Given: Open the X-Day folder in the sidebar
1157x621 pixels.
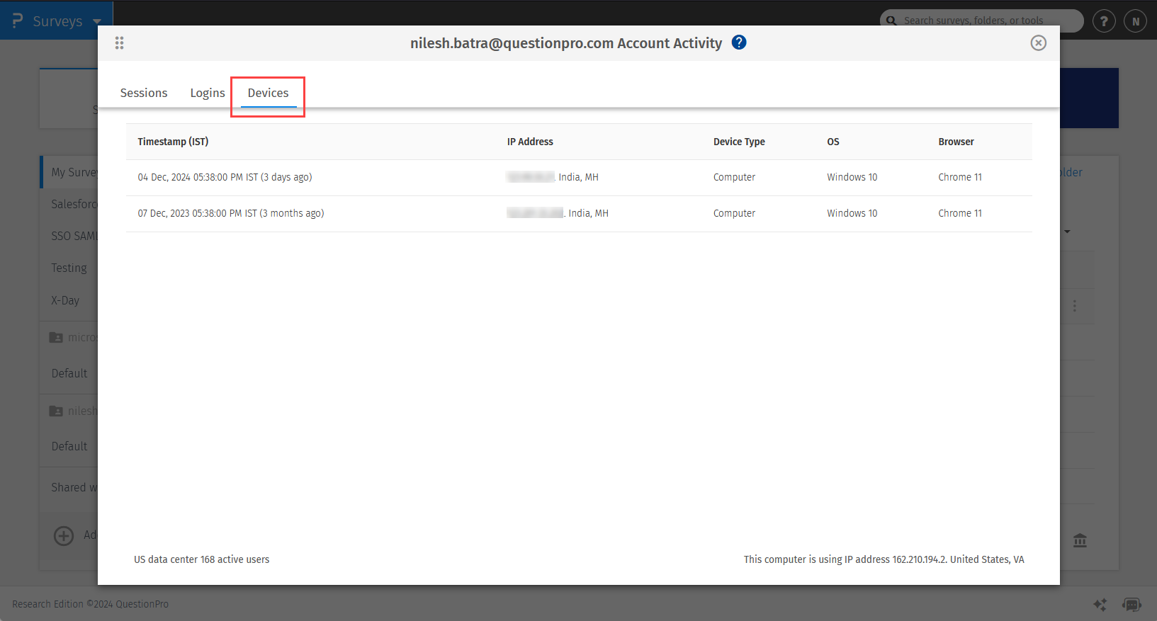Looking at the screenshot, I should pos(65,300).
